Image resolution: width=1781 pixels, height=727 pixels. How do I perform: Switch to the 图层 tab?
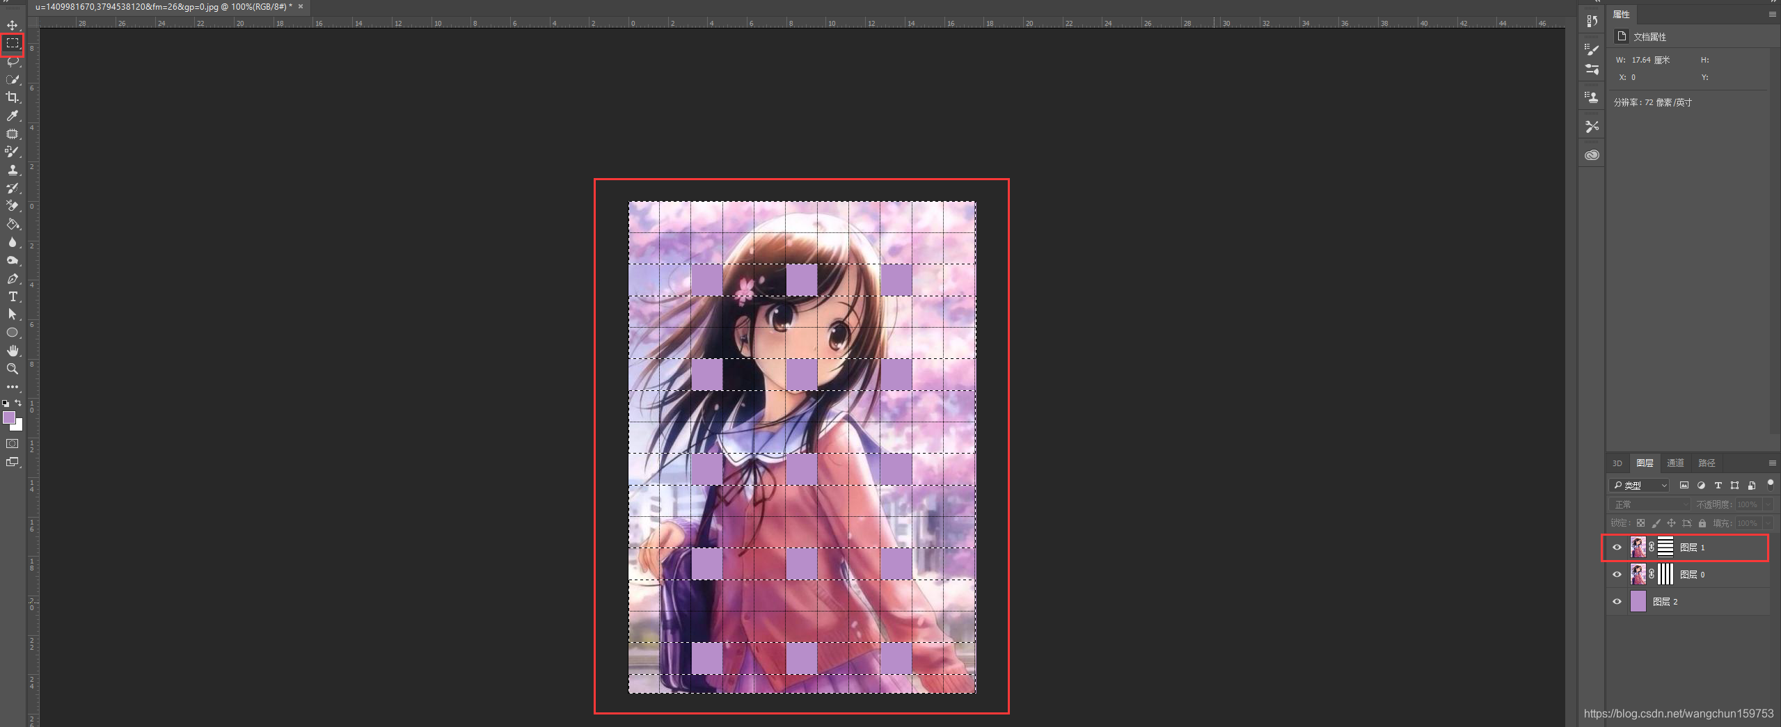click(1645, 463)
